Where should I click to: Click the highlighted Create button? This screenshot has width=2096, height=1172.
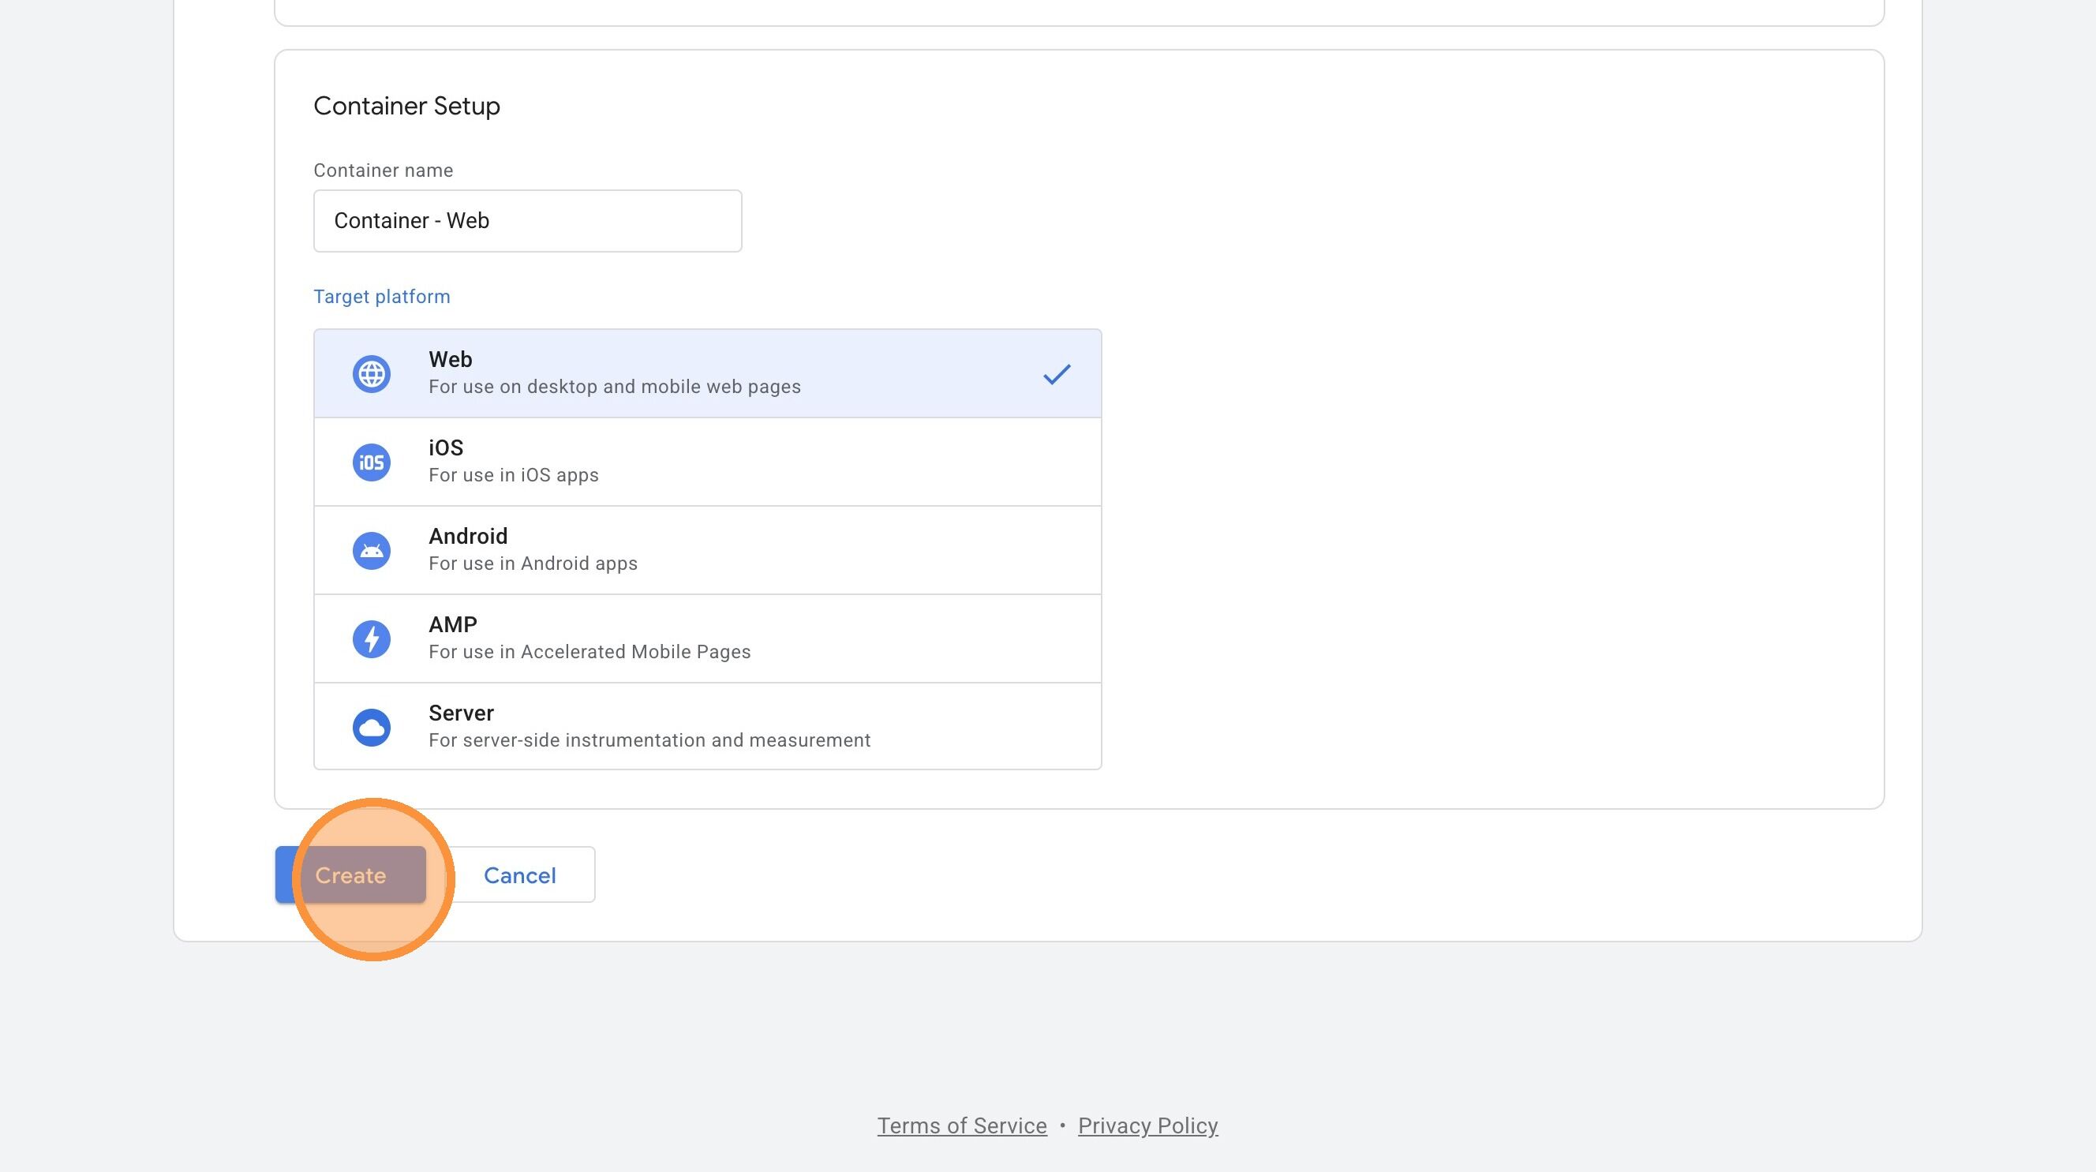coord(351,875)
